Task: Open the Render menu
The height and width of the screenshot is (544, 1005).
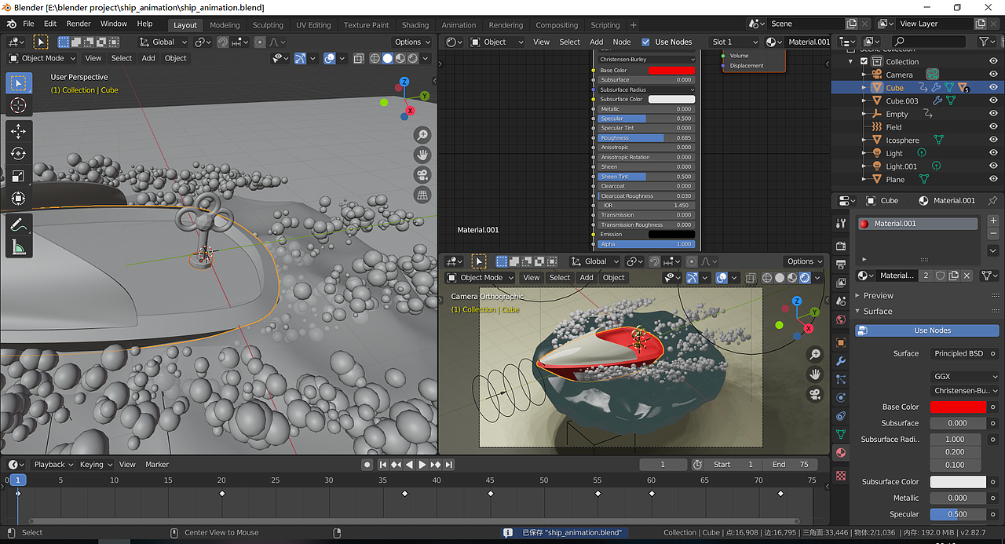Action: pos(79,24)
